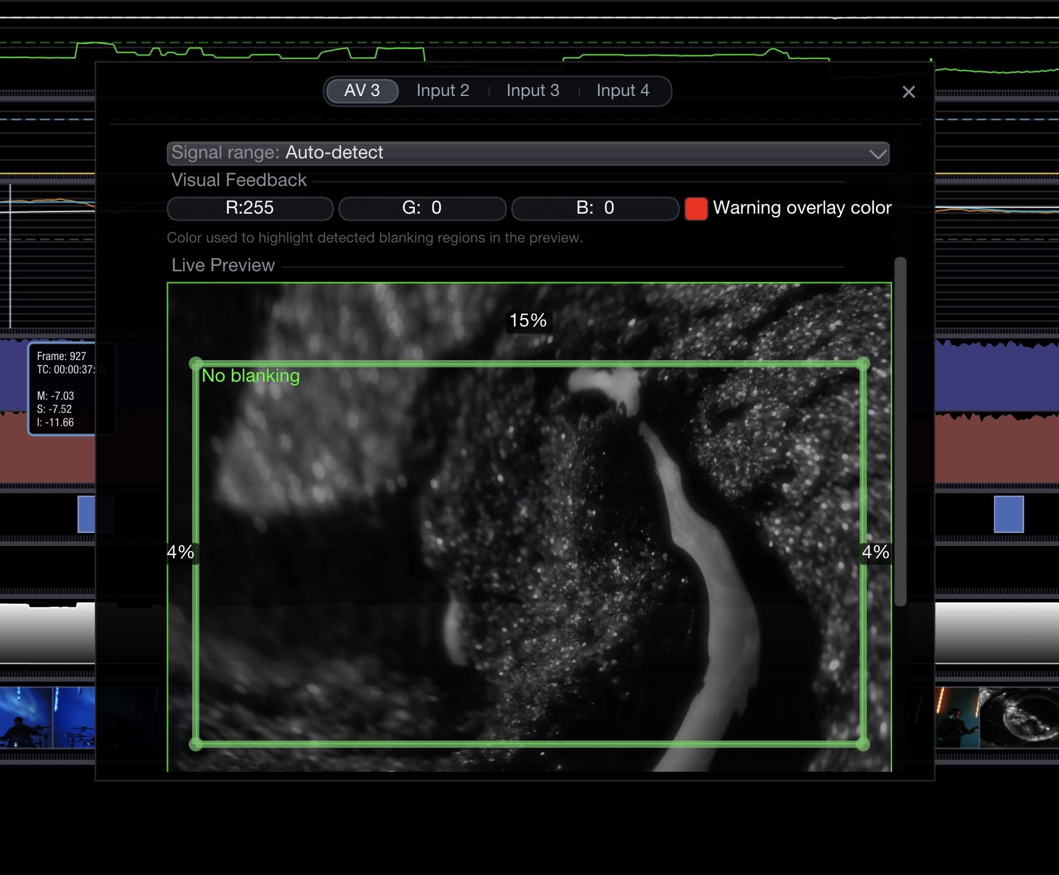Image resolution: width=1059 pixels, height=875 pixels.
Task: Click the B: 0 blue value field
Action: pos(595,208)
